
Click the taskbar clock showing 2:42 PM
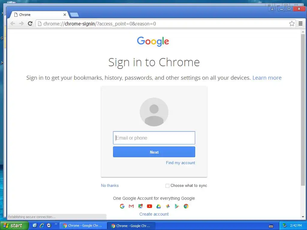point(296,226)
